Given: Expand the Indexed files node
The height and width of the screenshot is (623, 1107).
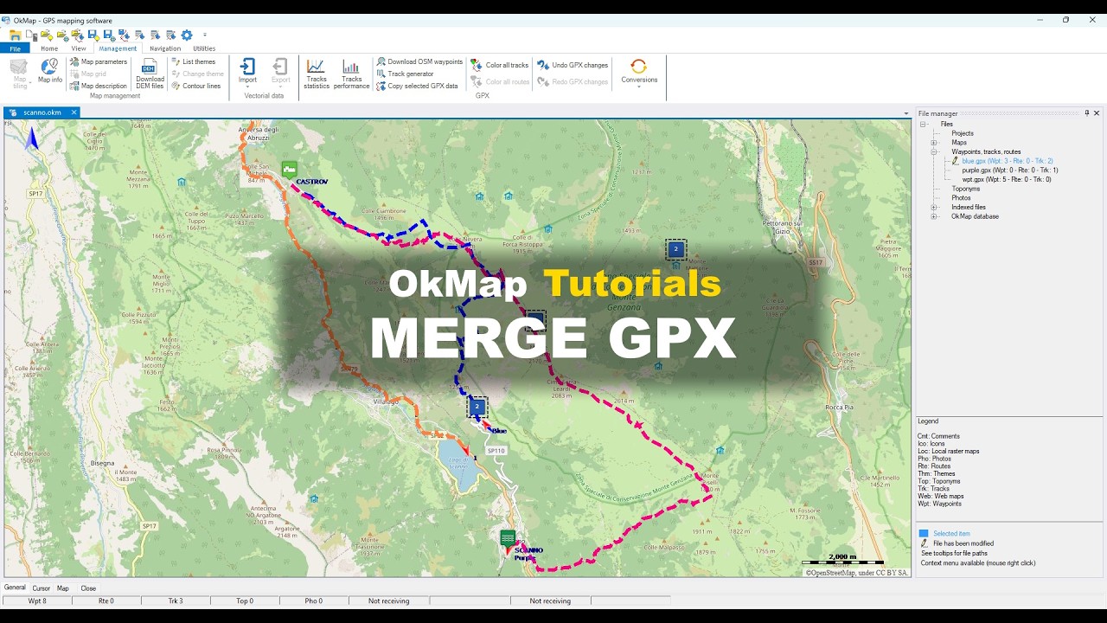Looking at the screenshot, I should click(934, 208).
